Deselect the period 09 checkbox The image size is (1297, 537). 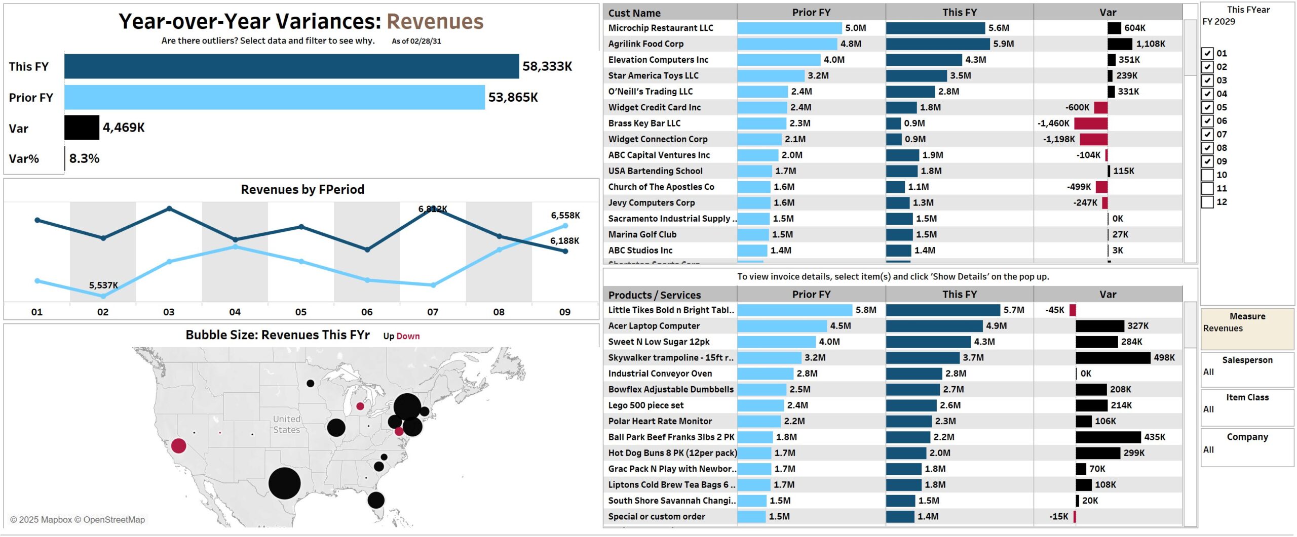1207,161
